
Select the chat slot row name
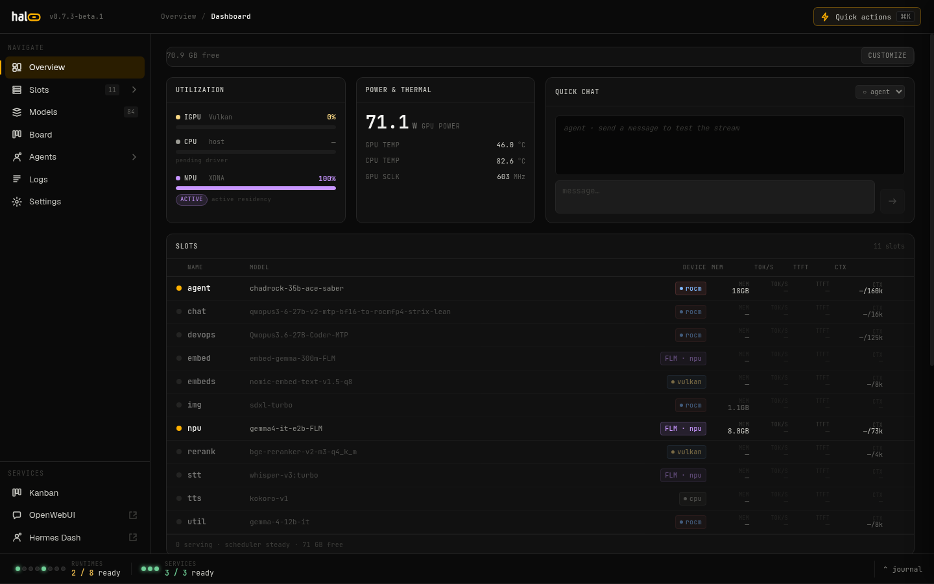pyautogui.click(x=197, y=311)
